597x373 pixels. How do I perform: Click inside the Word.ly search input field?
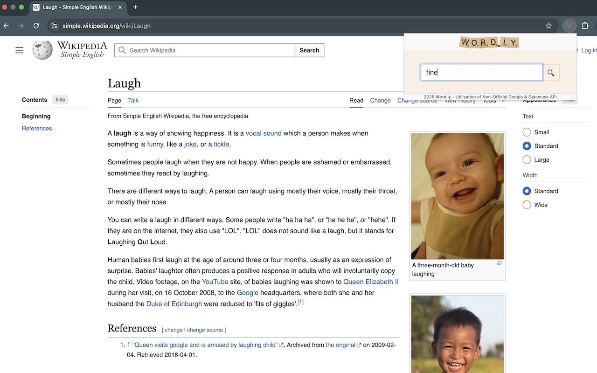pyautogui.click(x=481, y=72)
